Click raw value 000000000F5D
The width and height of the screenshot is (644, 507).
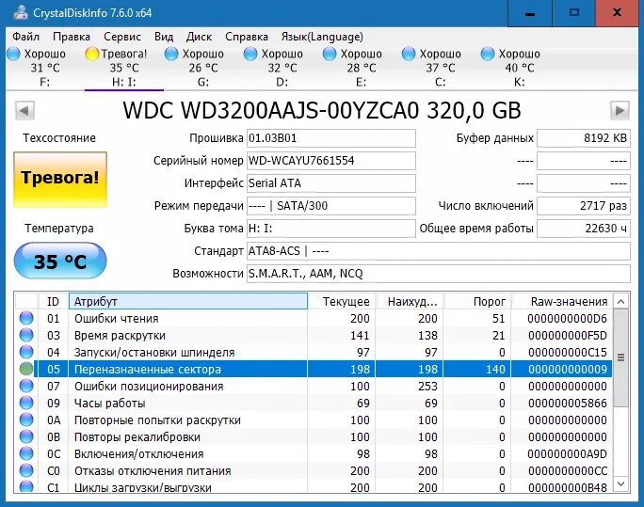tap(568, 336)
